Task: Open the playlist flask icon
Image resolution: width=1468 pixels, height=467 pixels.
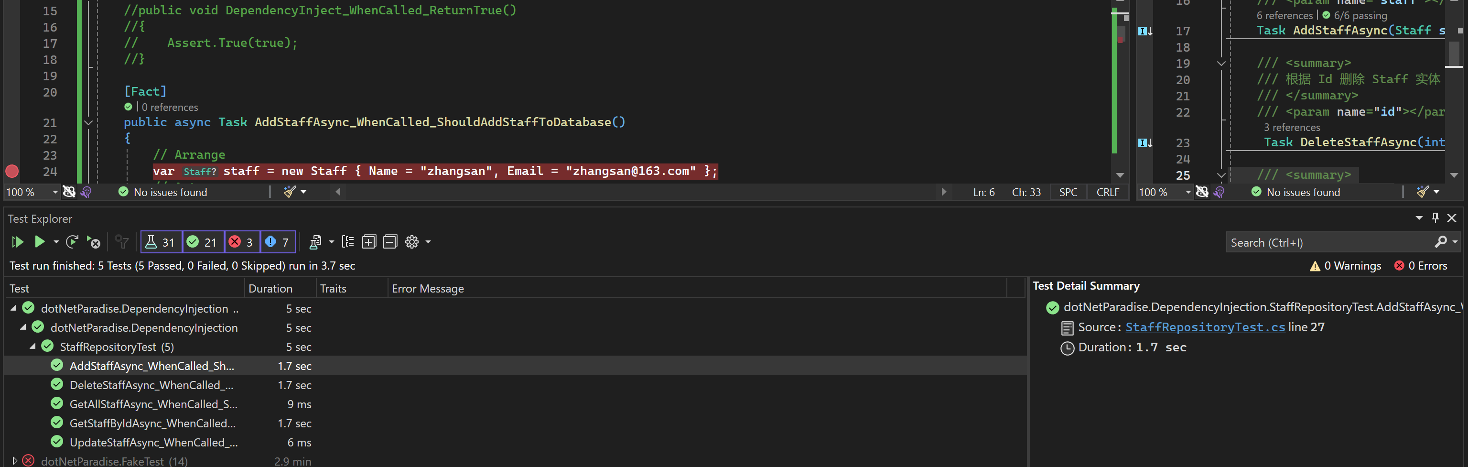Action: pos(315,242)
